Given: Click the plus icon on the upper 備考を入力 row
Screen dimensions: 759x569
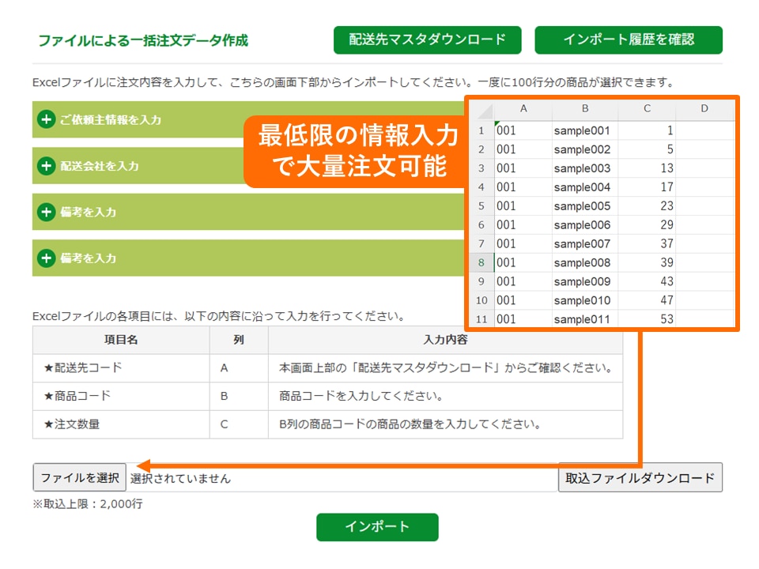Looking at the screenshot, I should (47, 213).
